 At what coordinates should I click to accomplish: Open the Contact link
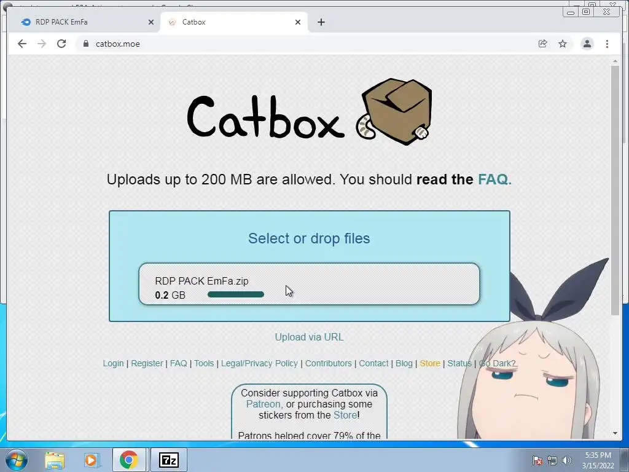point(373,363)
